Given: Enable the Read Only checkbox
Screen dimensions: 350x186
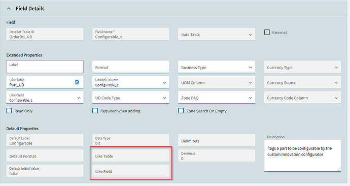Looking at the screenshot, I should coord(9,111).
